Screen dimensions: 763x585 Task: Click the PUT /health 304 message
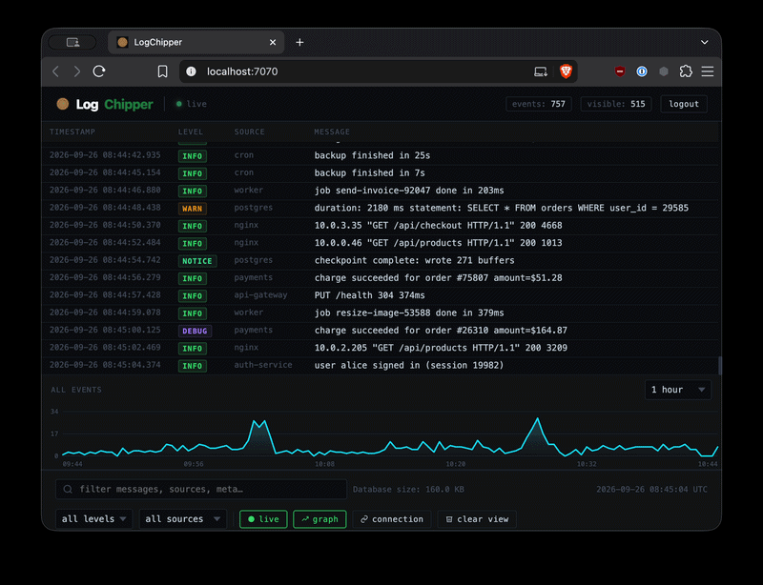tap(369, 295)
